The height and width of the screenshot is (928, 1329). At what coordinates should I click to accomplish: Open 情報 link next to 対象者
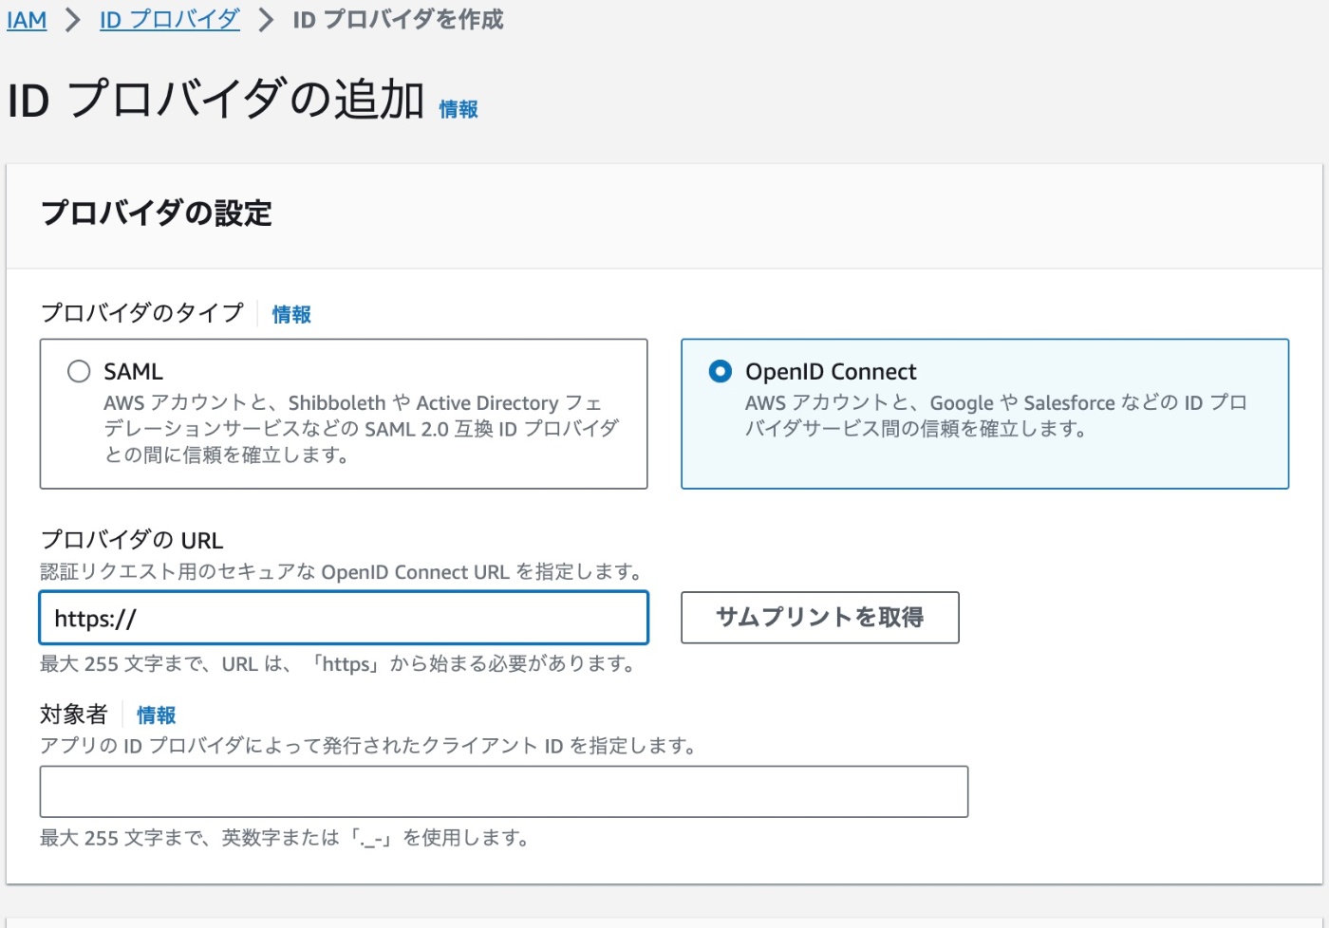click(x=157, y=715)
